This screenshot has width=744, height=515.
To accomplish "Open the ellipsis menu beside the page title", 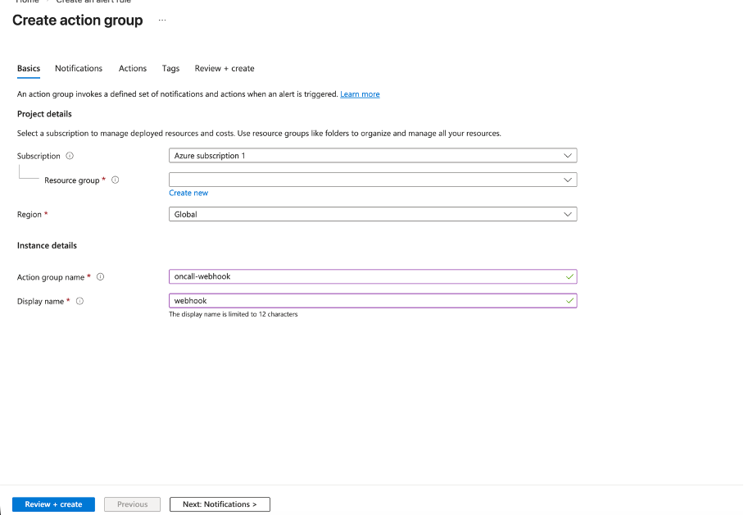I will (161, 21).
